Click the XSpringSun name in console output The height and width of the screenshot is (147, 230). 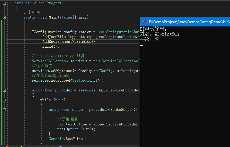(167, 34)
